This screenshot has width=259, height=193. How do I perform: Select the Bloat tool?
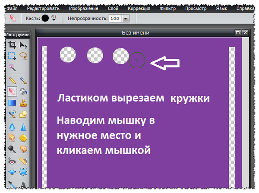click(12, 172)
